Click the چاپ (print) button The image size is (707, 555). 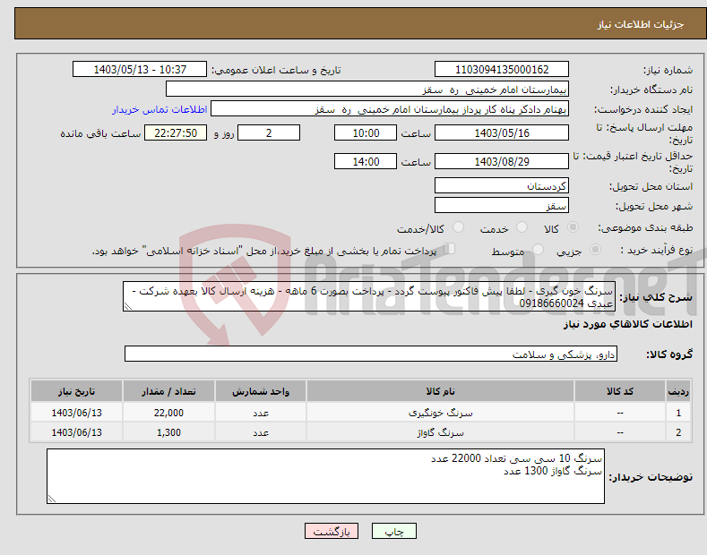(393, 531)
